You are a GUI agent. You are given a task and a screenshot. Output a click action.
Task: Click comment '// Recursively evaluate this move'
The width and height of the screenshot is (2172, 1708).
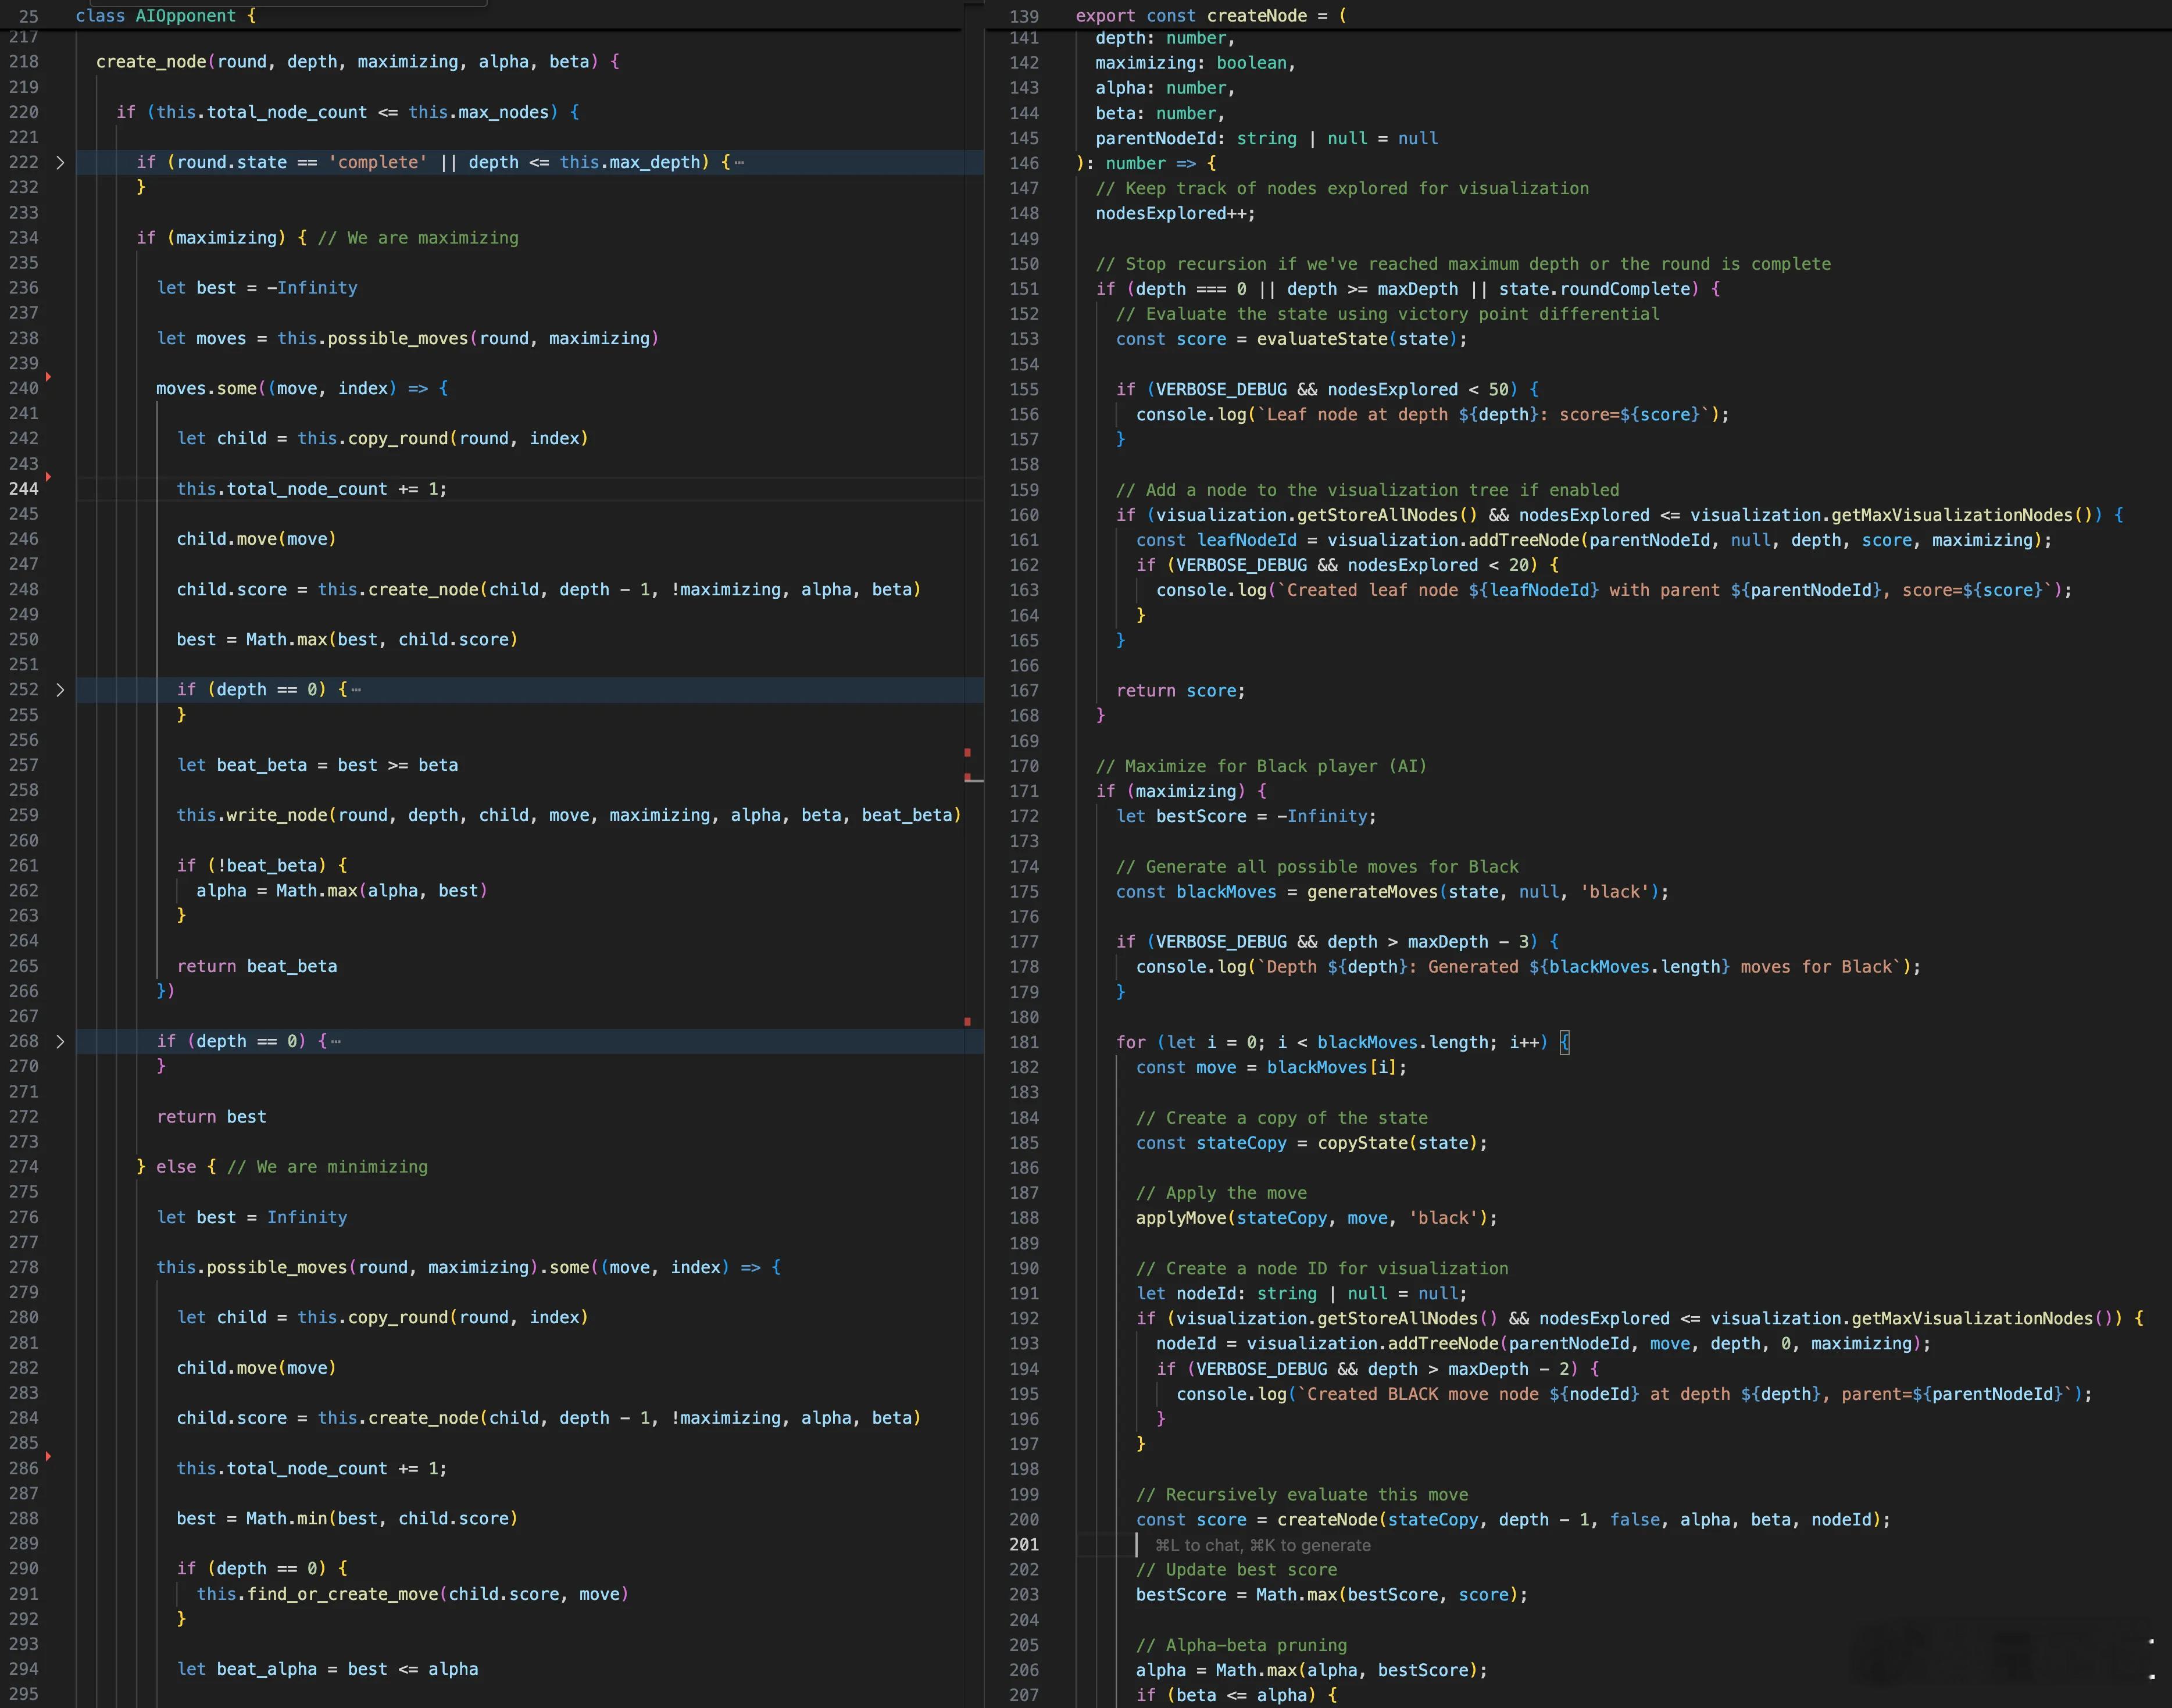click(1302, 1495)
